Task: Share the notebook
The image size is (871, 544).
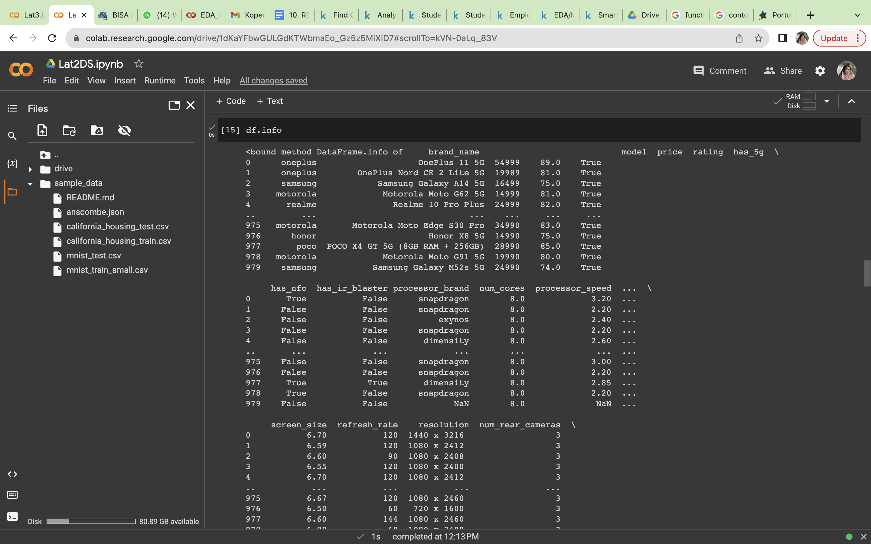Action: (783, 71)
